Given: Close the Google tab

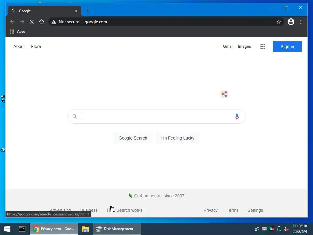Looking at the screenshot, I should (x=76, y=11).
